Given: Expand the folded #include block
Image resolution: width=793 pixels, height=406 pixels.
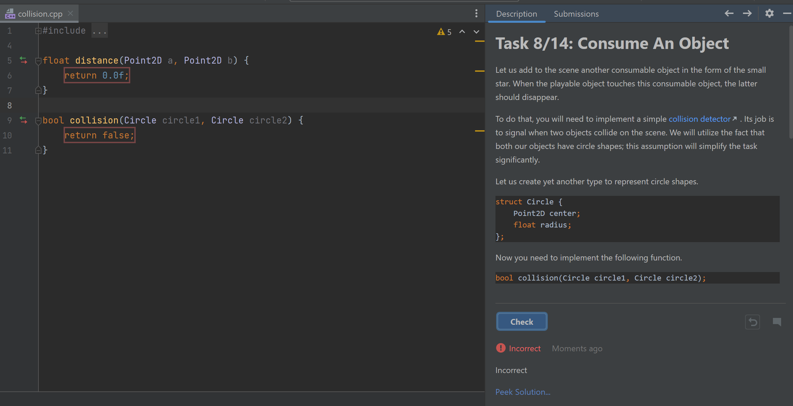Looking at the screenshot, I should pos(38,31).
